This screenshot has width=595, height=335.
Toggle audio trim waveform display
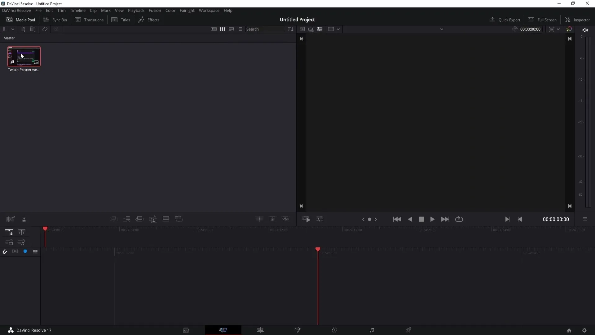[x=15, y=252]
